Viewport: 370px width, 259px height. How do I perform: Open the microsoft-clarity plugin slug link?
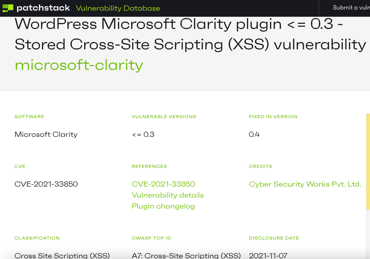coord(79,65)
